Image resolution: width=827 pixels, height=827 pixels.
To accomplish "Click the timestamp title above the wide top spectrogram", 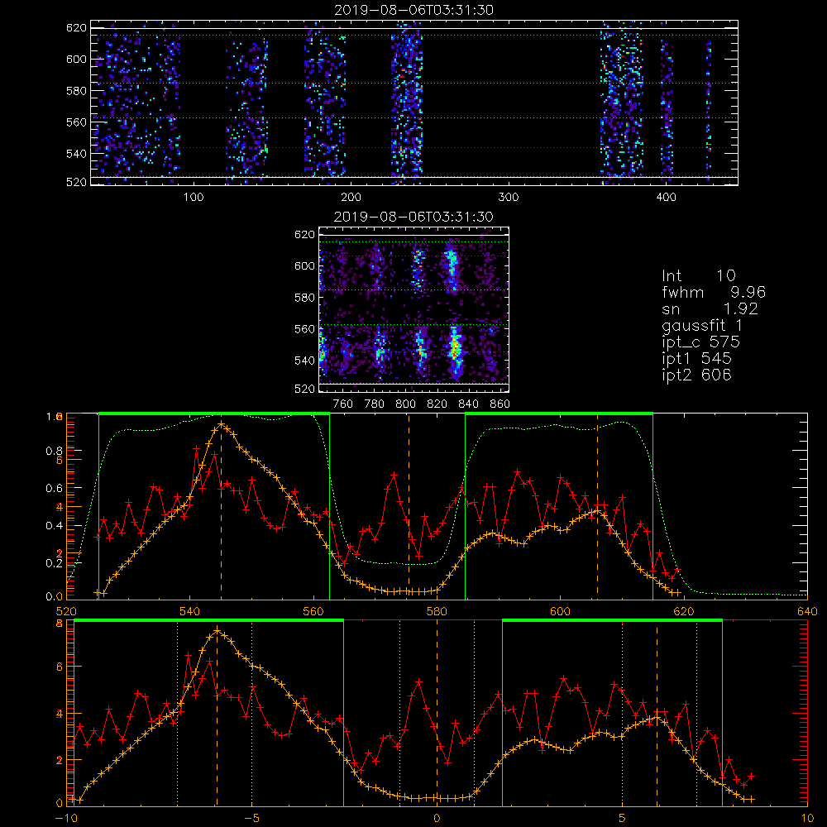I will click(x=413, y=10).
